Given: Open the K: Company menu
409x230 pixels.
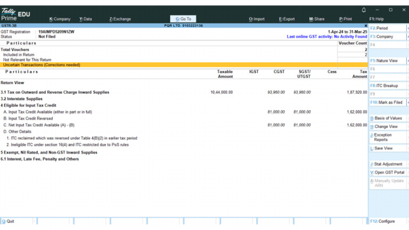Looking at the screenshot, I should point(60,19).
